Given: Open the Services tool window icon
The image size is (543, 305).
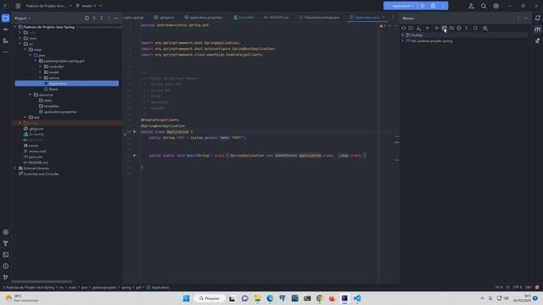Looking at the screenshot, I should (x=6, y=232).
